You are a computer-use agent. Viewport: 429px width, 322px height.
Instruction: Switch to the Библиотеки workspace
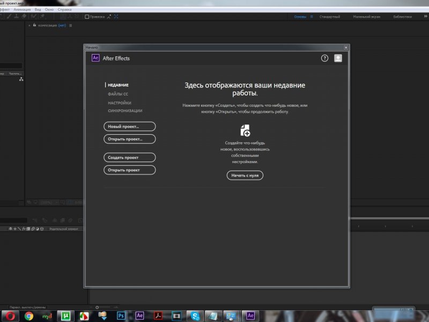(403, 17)
